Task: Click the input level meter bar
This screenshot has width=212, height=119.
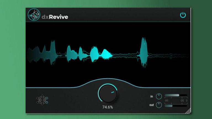Action: [x=176, y=95]
